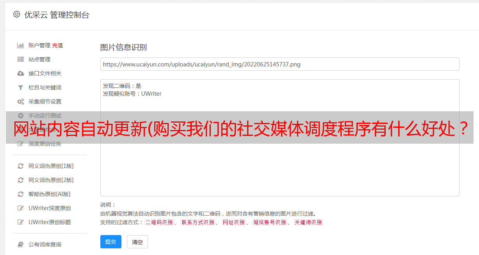Submit with the blue 提交 button

click(x=111, y=242)
